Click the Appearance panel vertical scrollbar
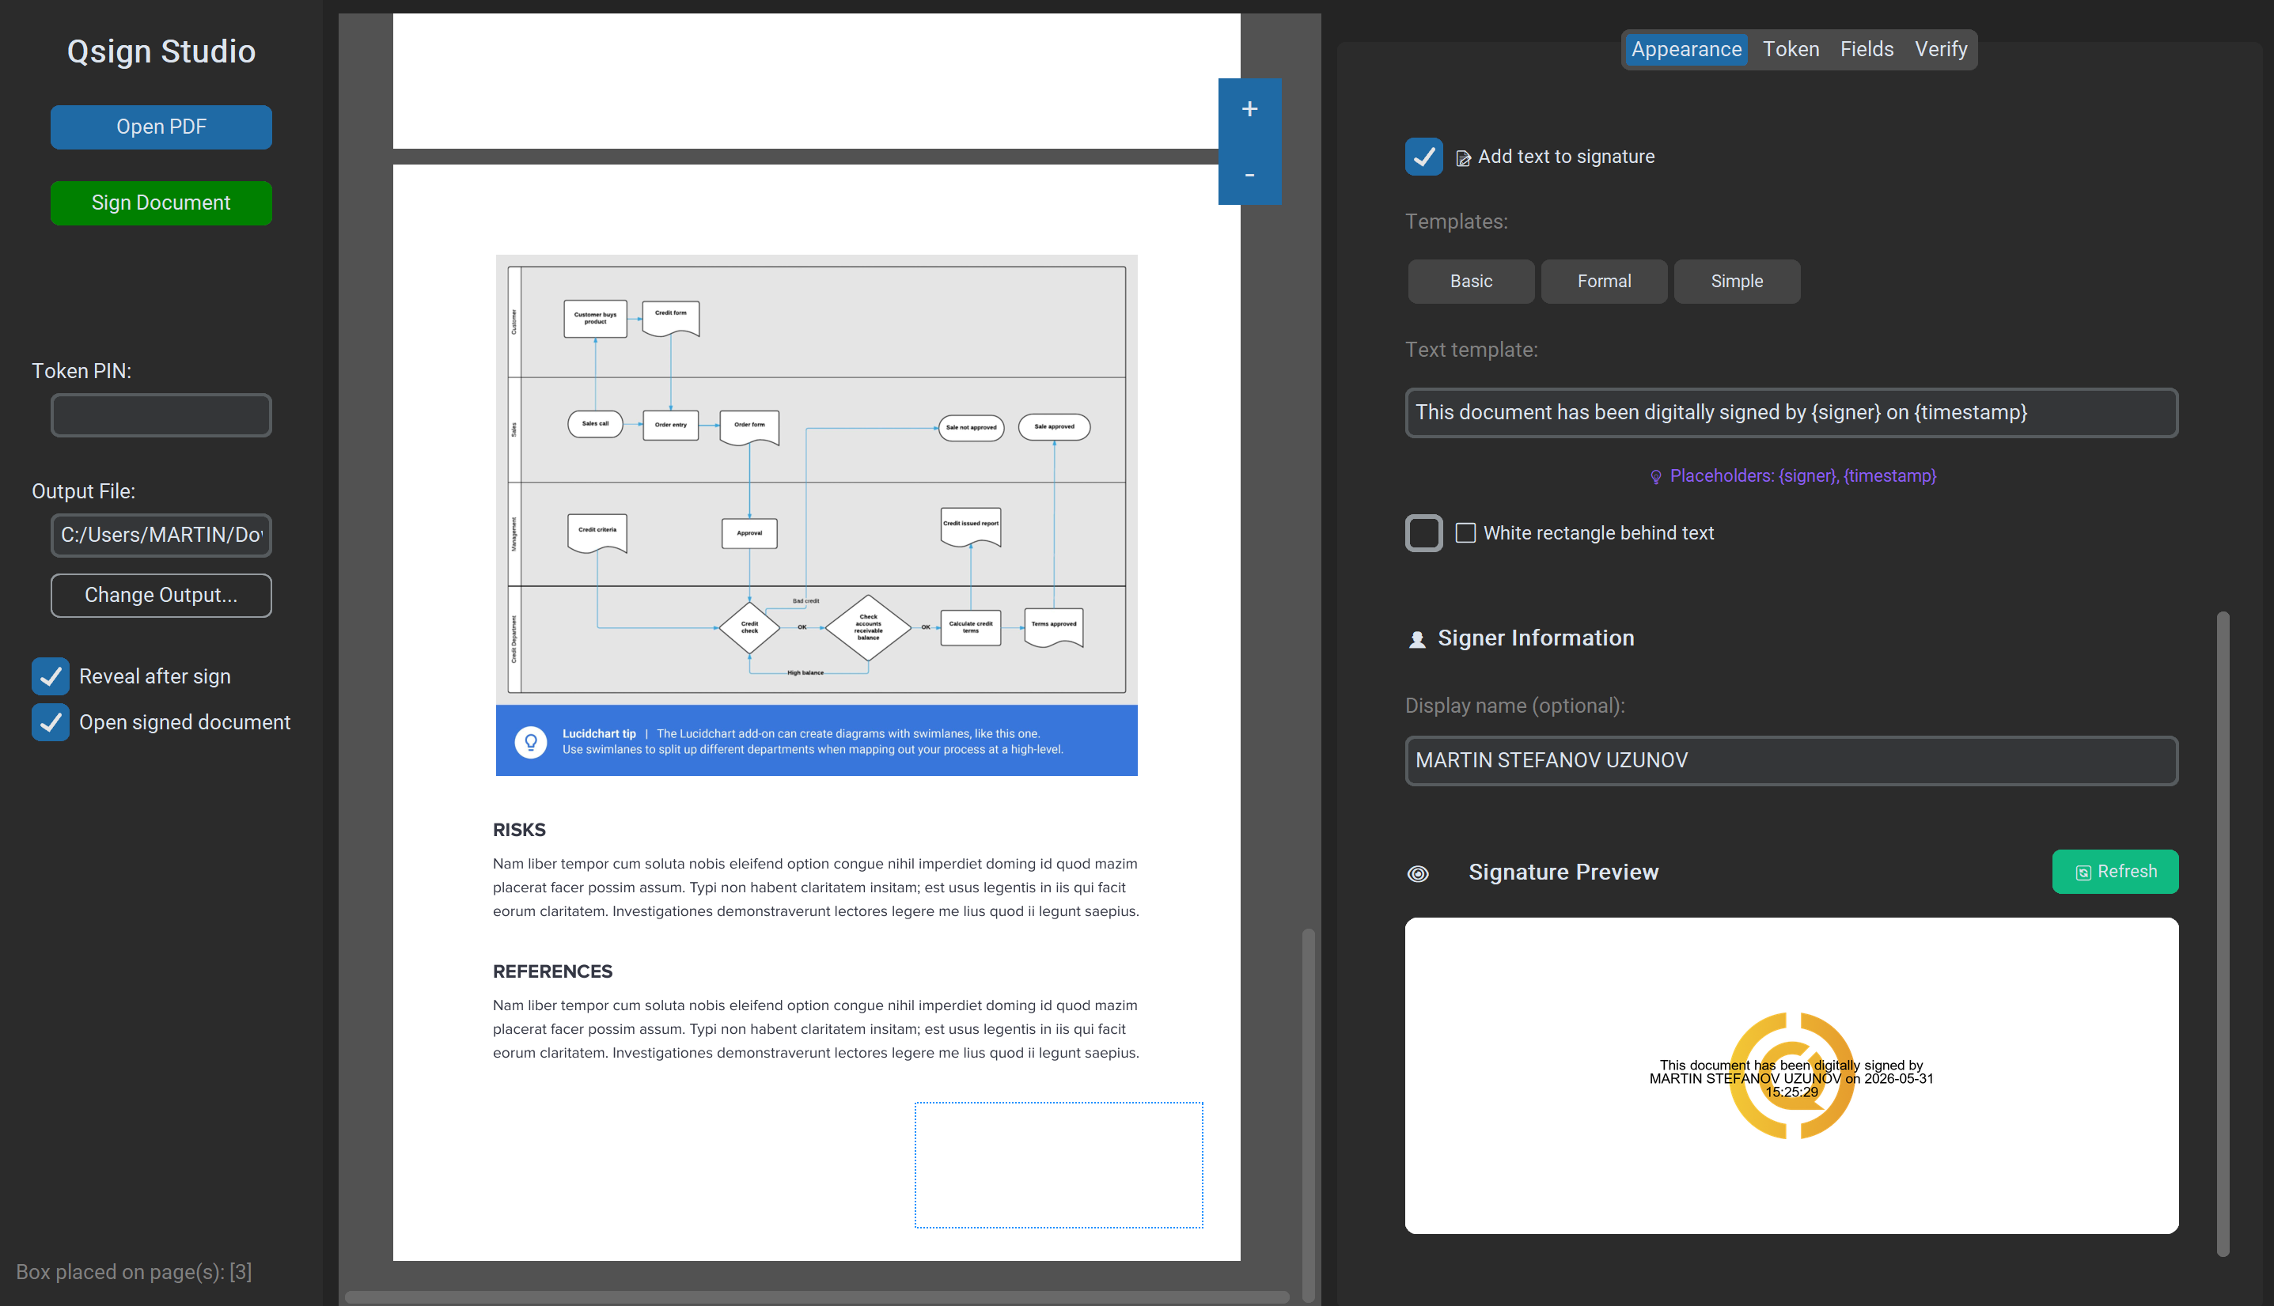 click(2223, 933)
